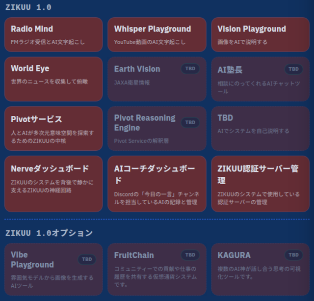Select the card titled only TBD
314x301 pixels.
click(x=260, y=129)
